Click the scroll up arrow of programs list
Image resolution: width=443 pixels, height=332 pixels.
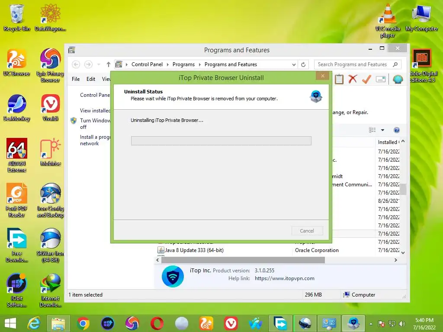[x=403, y=141]
